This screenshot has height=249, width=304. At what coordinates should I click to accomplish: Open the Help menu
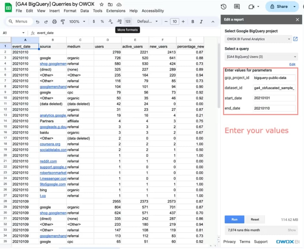[x=134, y=11]
